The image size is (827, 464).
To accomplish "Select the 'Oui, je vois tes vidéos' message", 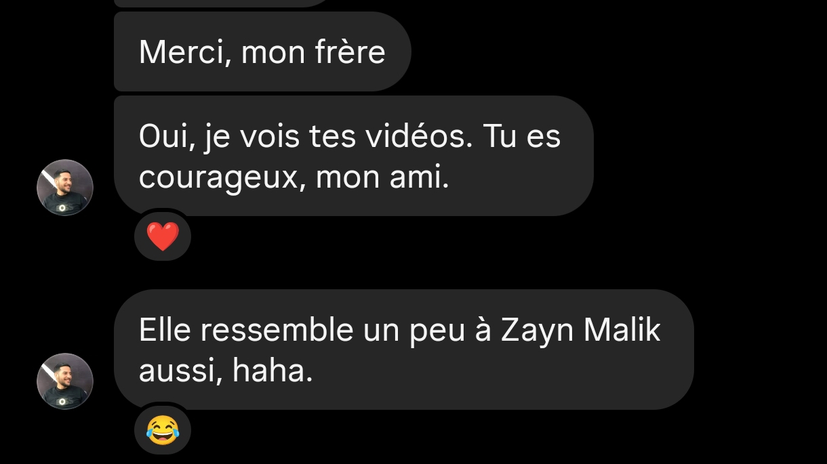I will tap(353, 156).
